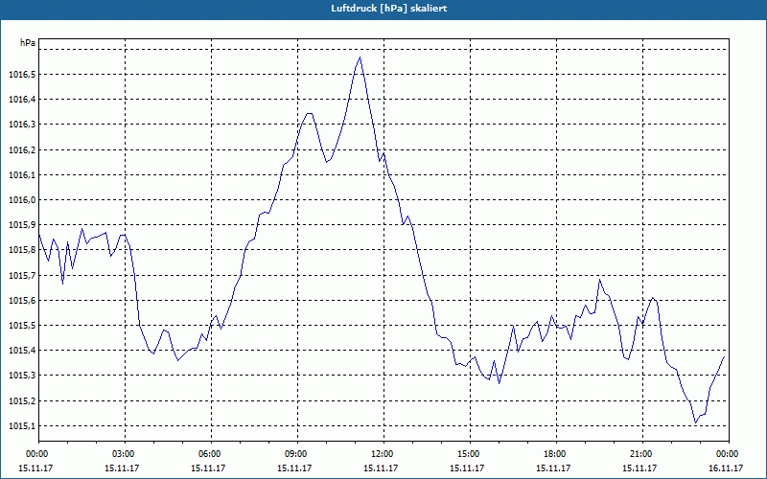Click the '06:00' time label
Viewport: 767px width, 479px height.
tap(211, 454)
